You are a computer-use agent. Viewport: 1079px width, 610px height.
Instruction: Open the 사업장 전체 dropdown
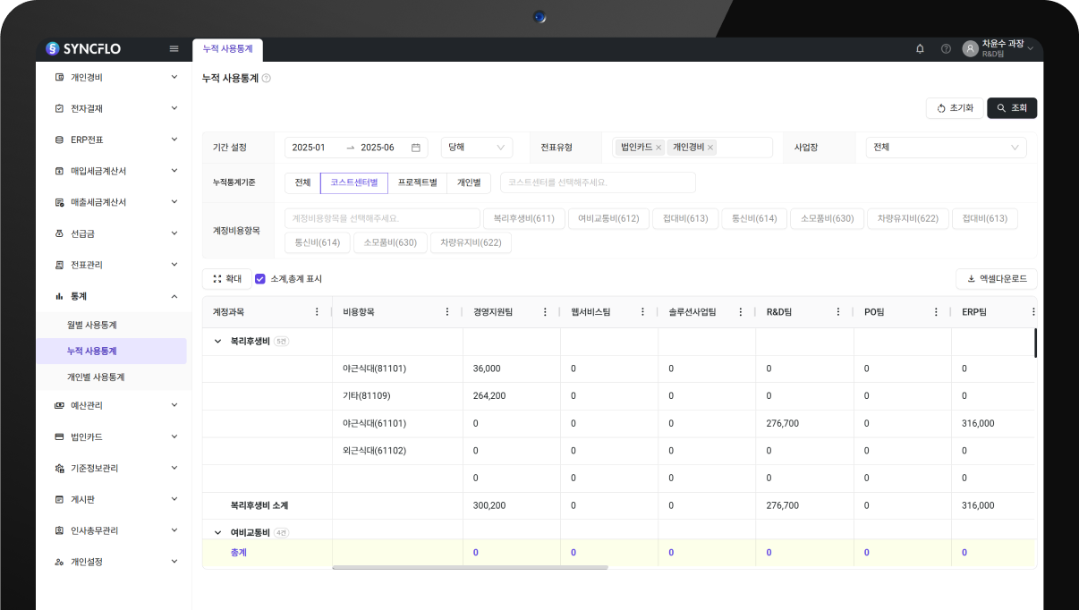(x=946, y=148)
